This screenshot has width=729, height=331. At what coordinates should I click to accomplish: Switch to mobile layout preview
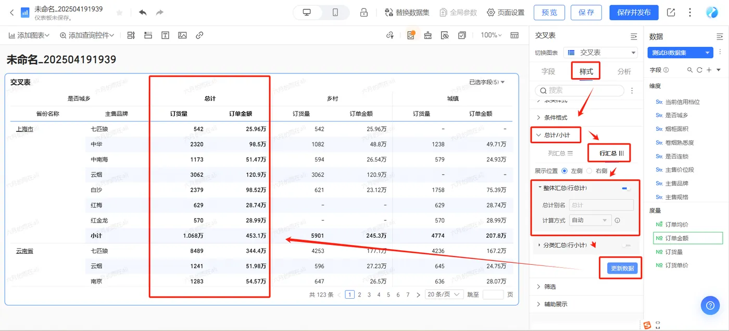(335, 13)
